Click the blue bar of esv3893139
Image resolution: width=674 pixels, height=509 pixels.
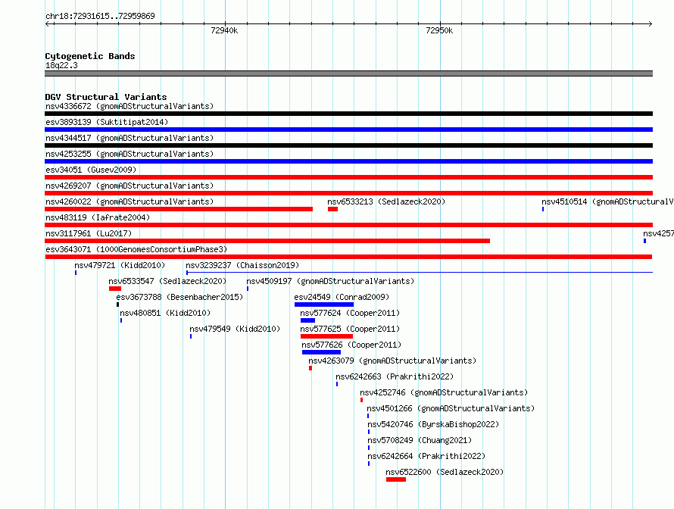tap(348, 130)
